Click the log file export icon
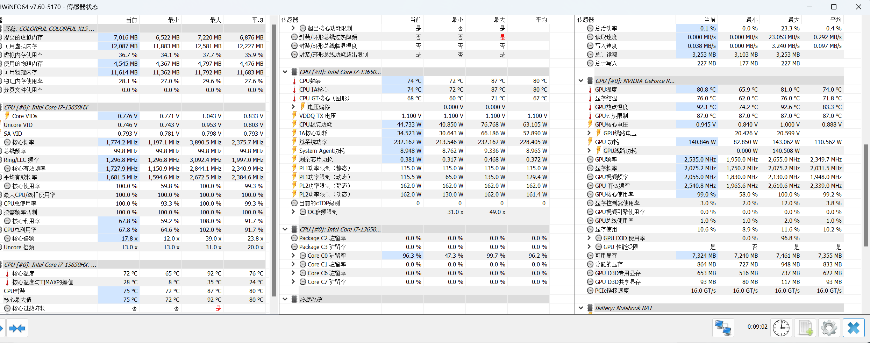The width and height of the screenshot is (870, 343). 805,328
